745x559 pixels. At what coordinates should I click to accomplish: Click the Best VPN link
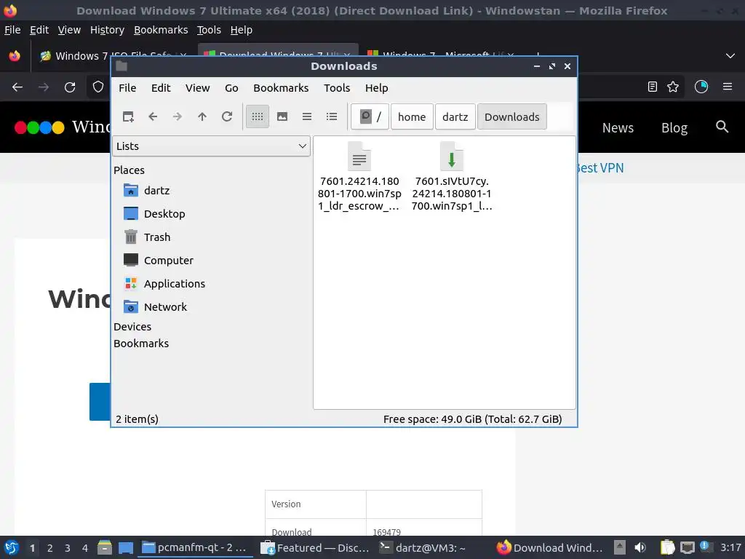tap(601, 168)
